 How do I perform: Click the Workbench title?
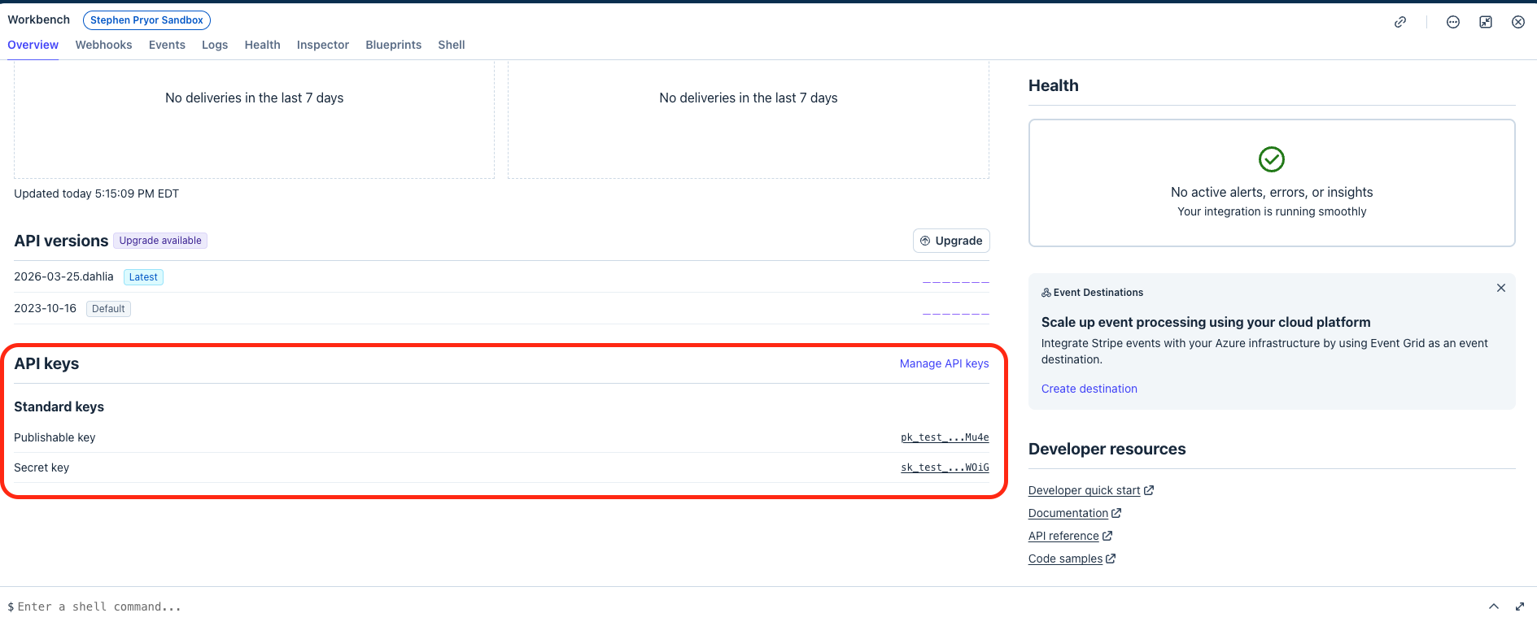coord(39,20)
